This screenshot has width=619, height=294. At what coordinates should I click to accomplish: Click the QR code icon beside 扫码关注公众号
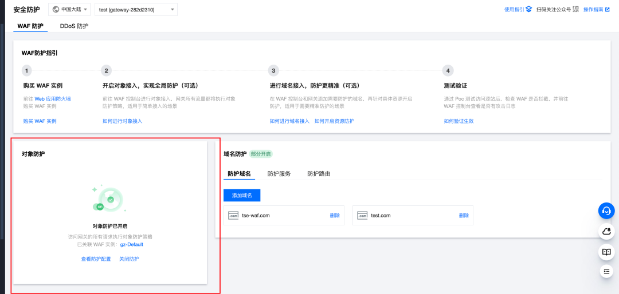(575, 10)
